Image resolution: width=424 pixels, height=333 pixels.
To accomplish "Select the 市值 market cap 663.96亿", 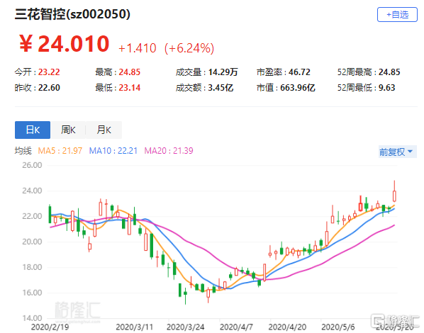I will (298, 88).
